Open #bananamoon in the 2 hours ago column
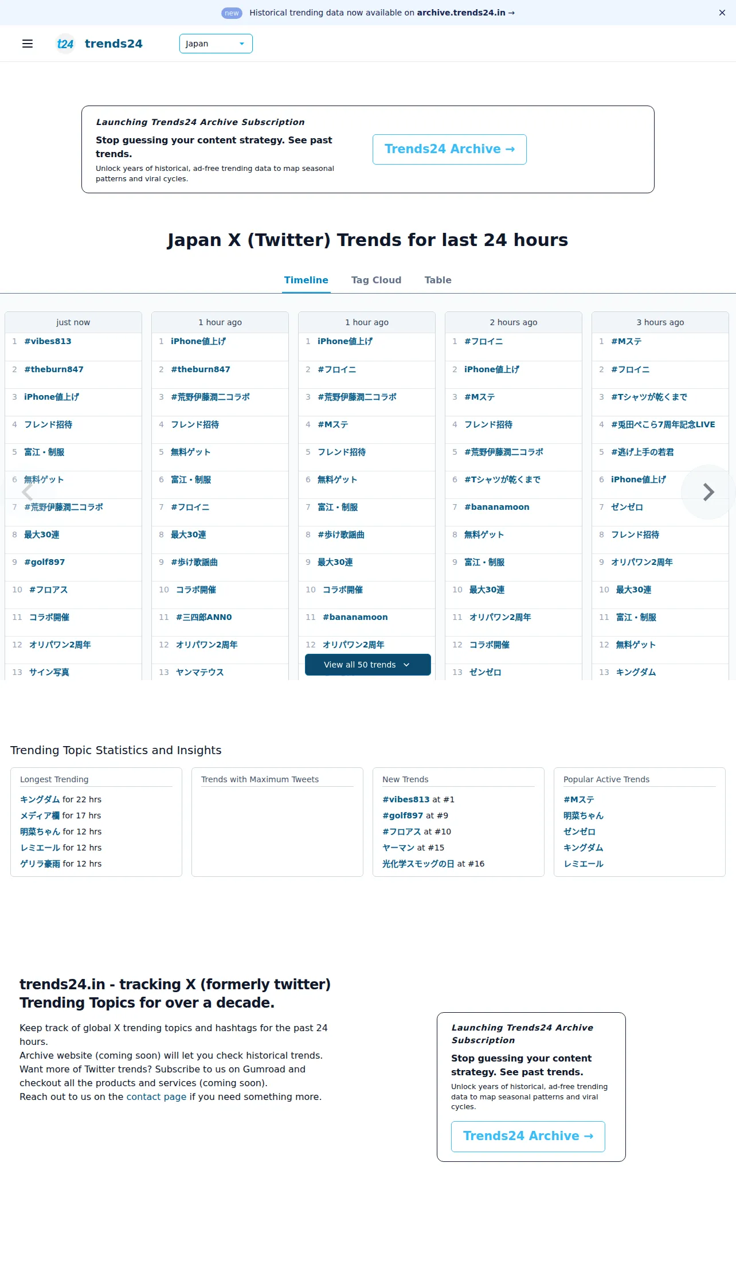Image resolution: width=736 pixels, height=1272 pixels. click(x=497, y=507)
